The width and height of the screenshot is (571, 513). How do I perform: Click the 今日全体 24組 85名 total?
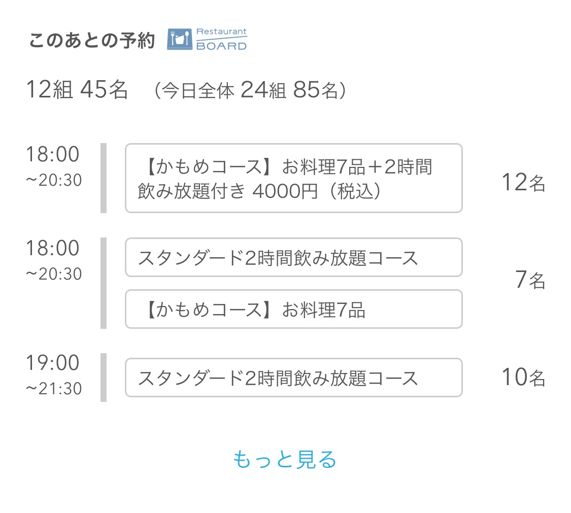pos(250,90)
